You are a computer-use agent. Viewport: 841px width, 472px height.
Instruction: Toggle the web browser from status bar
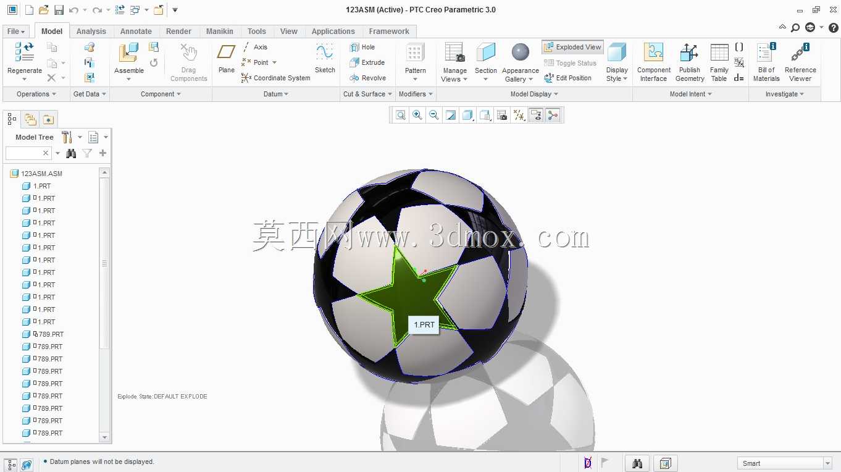[27, 465]
